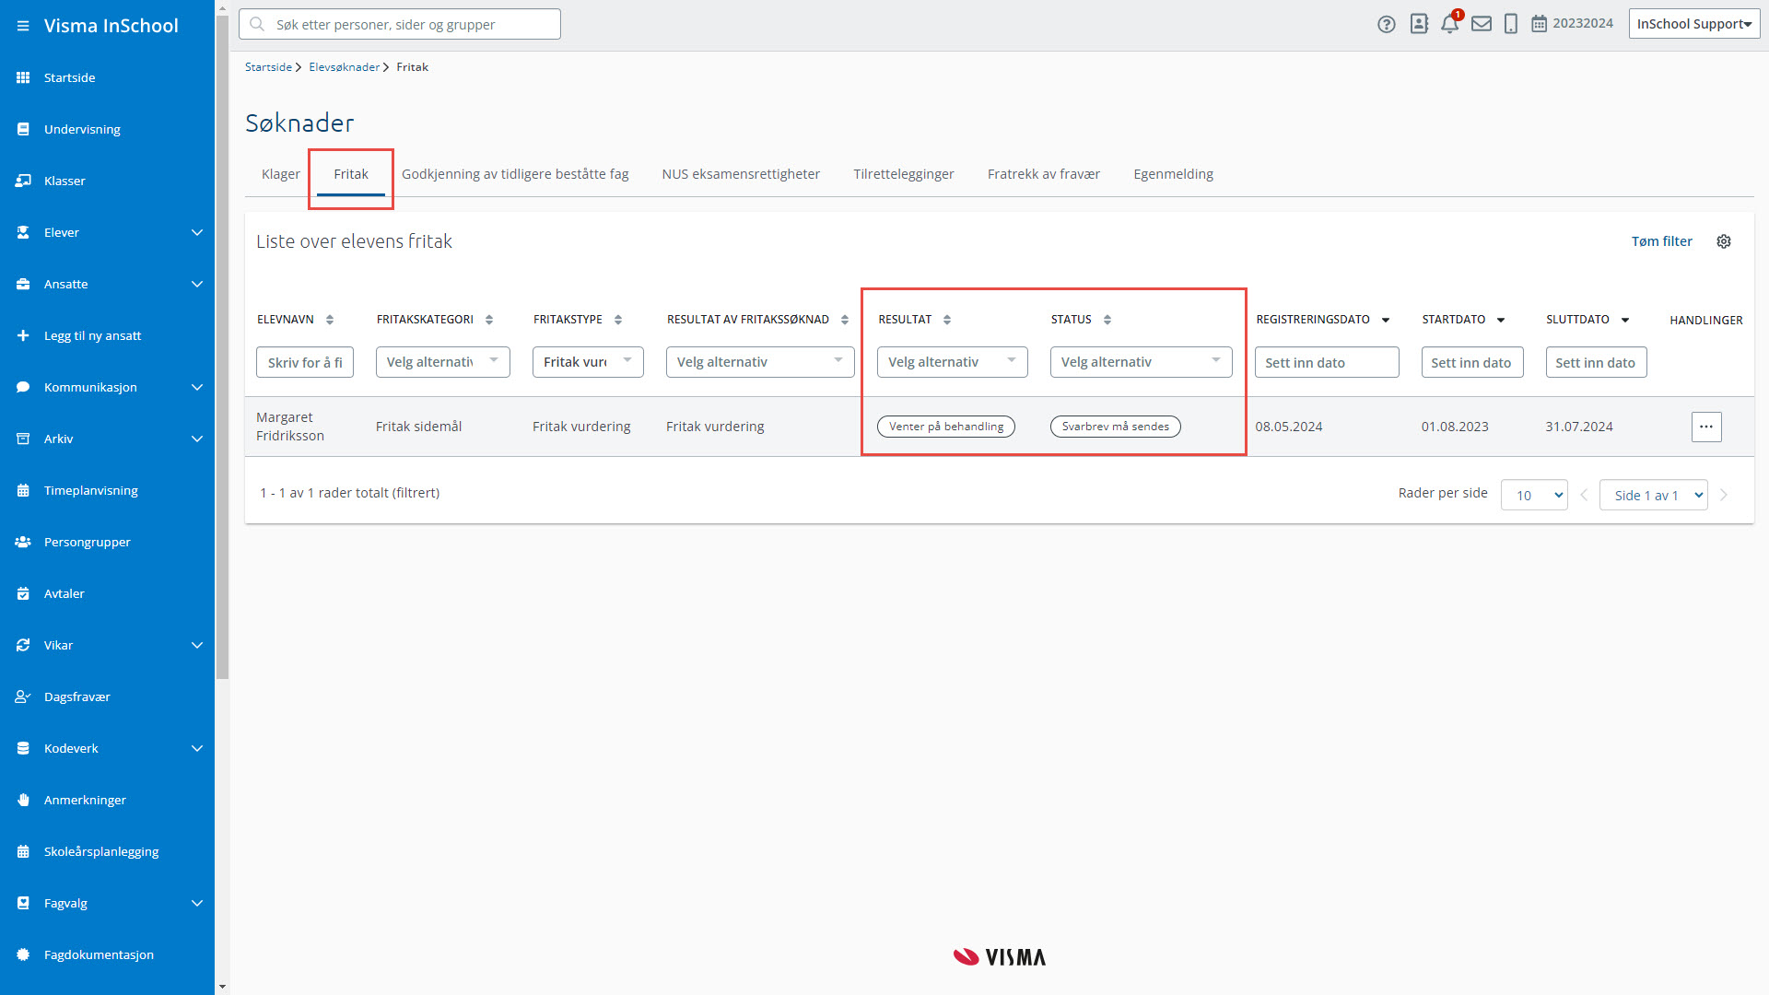Expand the Arkiv sidebar section
The image size is (1769, 995).
[x=197, y=439]
